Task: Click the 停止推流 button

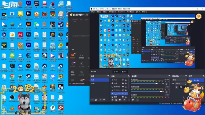Action: 196,80
